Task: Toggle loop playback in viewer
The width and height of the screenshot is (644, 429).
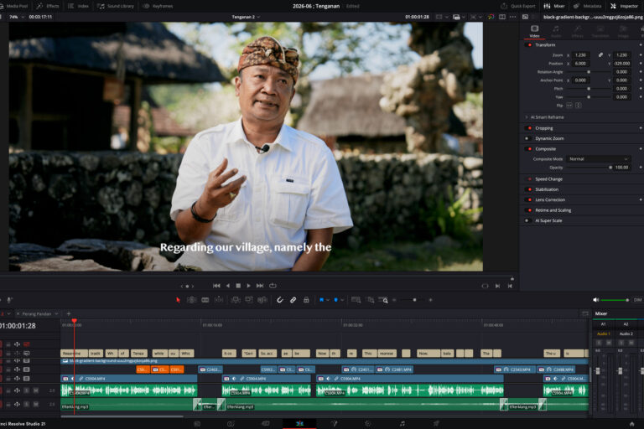Action: (x=273, y=286)
